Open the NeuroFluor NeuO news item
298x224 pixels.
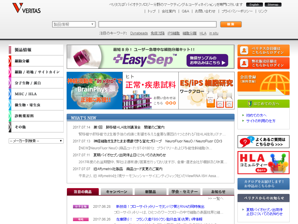click(158, 141)
